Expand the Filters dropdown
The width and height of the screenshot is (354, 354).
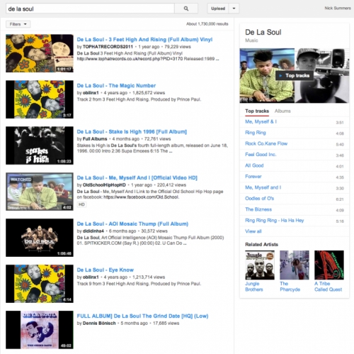pos(18,24)
